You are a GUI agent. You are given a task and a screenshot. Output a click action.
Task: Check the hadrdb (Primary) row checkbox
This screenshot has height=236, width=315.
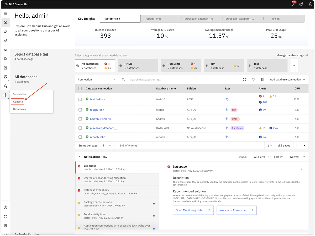tap(80, 119)
